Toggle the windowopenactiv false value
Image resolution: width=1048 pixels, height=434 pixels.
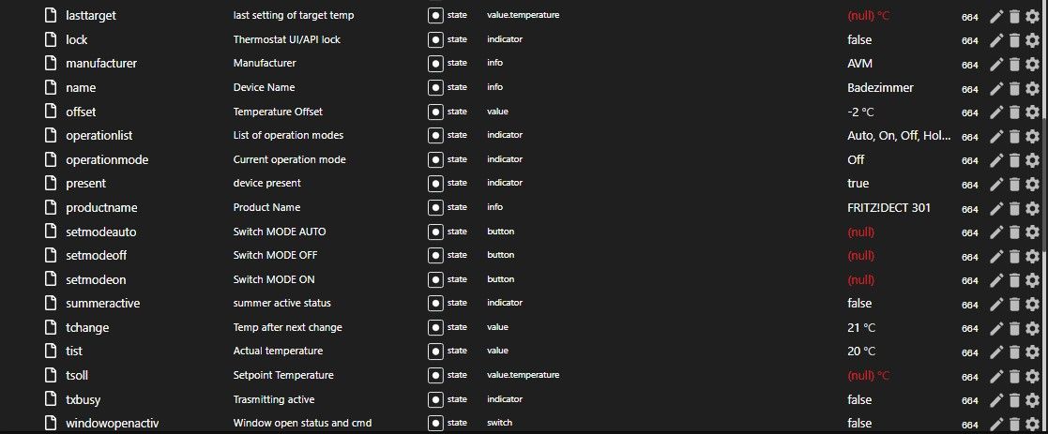(x=859, y=424)
